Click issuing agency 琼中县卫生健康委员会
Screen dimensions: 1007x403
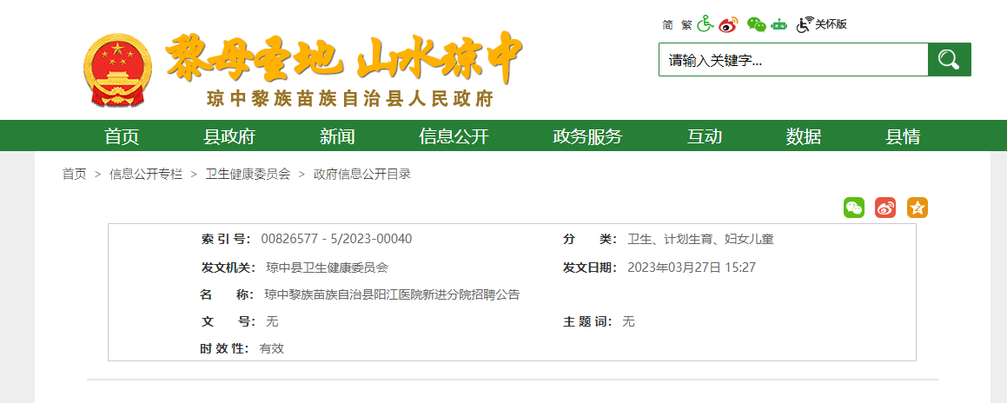click(327, 268)
